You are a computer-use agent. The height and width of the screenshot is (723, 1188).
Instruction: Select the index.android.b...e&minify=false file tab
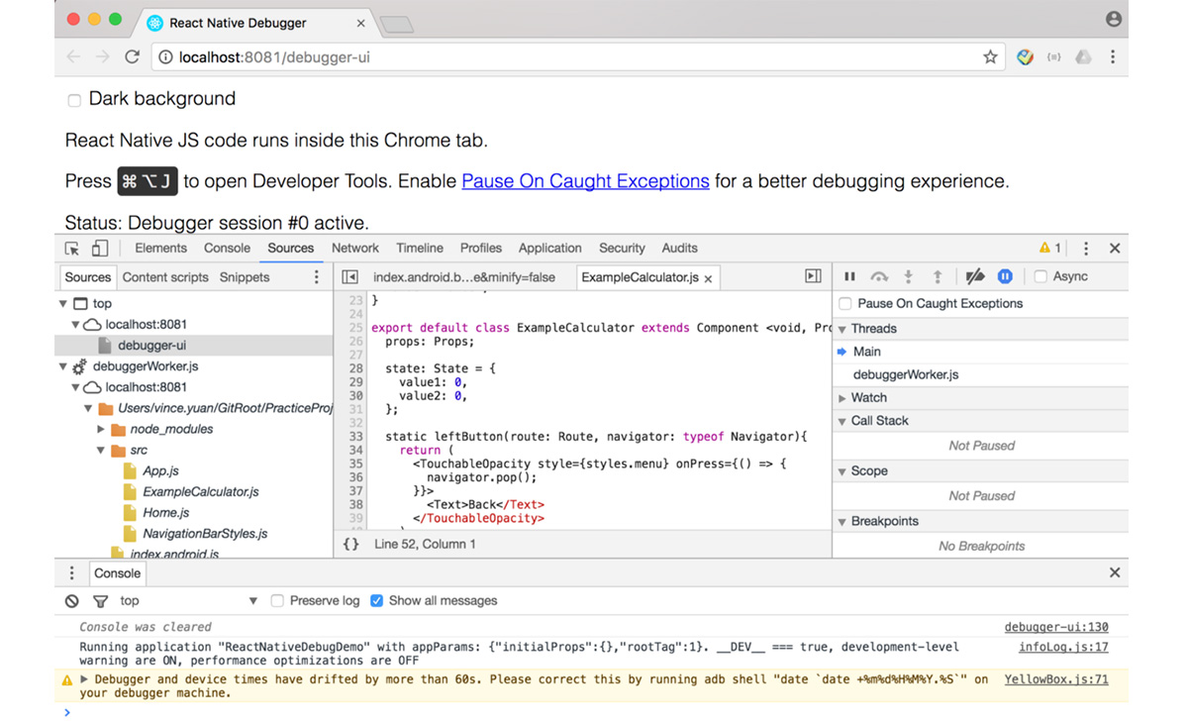464,277
